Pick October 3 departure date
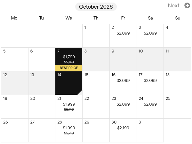 pyautogui.click(x=150, y=36)
